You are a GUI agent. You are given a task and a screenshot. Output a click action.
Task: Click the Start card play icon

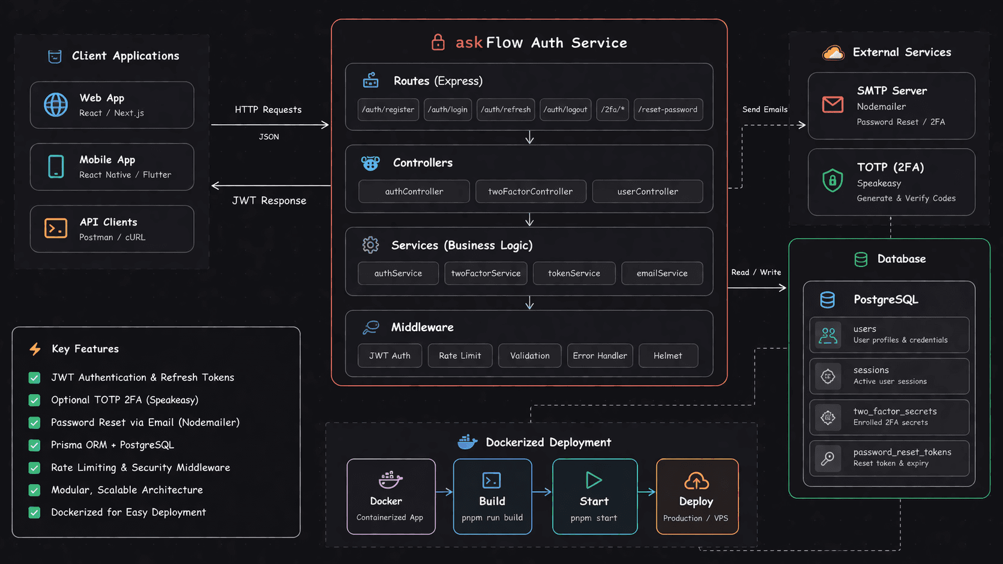tap(594, 480)
